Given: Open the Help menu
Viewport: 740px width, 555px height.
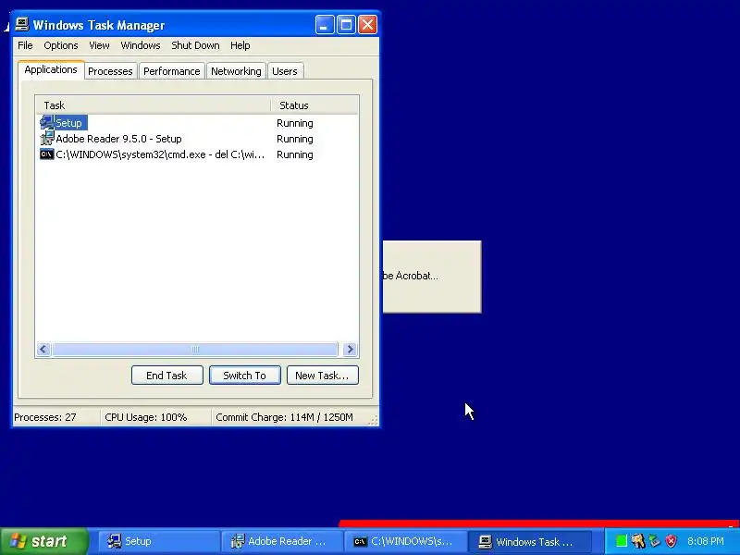Looking at the screenshot, I should click(240, 45).
